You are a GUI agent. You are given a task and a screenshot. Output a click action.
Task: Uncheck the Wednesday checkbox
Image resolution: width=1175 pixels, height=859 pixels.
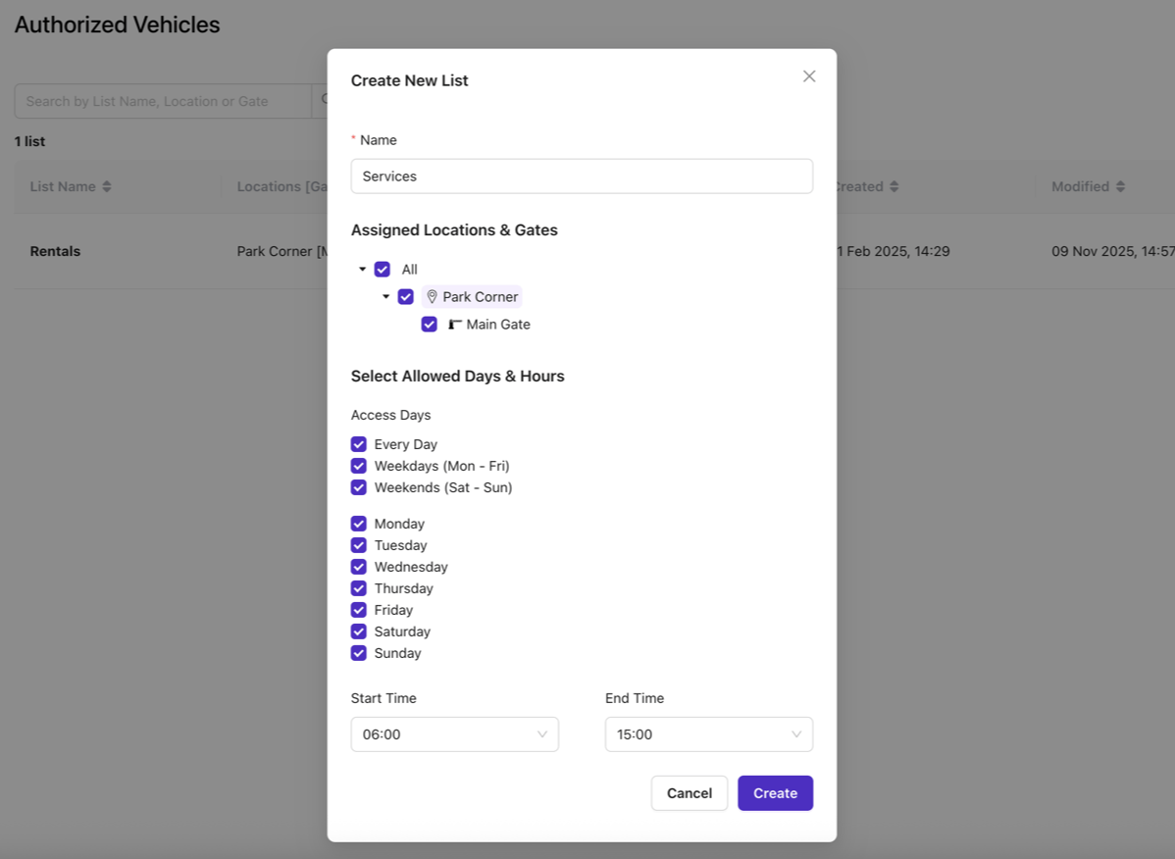point(359,567)
